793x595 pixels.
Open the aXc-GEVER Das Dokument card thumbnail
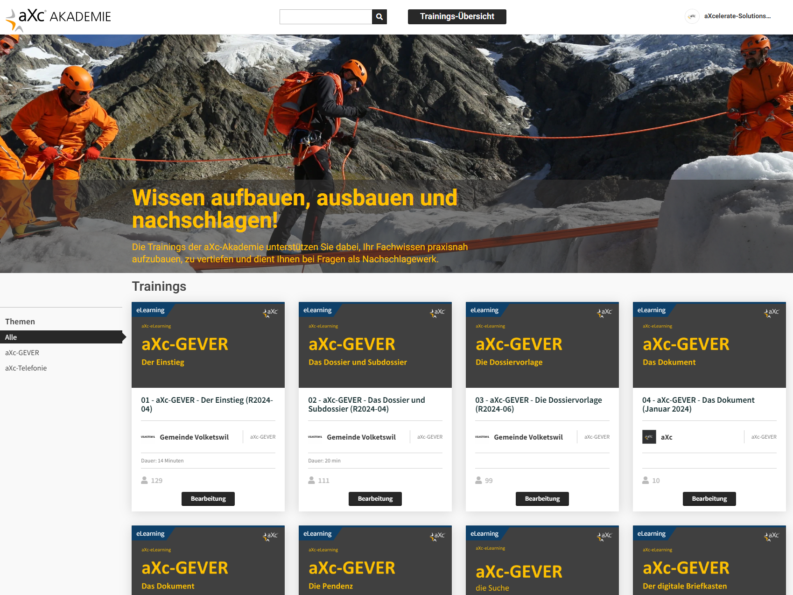pyautogui.click(x=709, y=345)
